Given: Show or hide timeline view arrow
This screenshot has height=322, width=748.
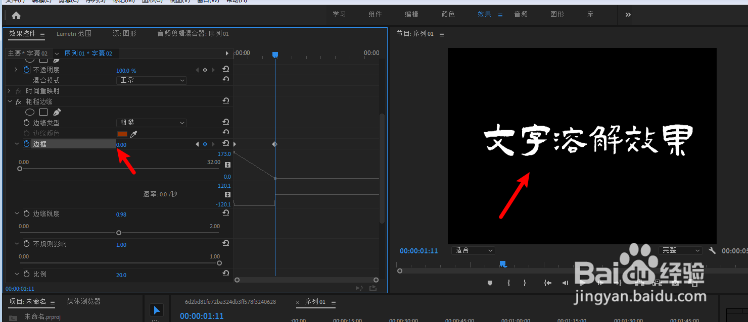Looking at the screenshot, I should click(226, 53).
